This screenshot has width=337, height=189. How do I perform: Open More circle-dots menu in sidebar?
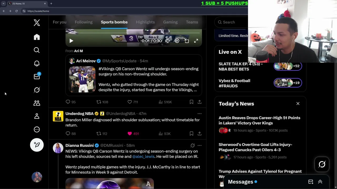coord(37,129)
